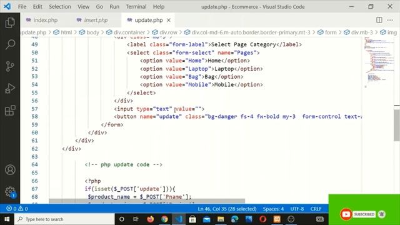Click the warnings count icon in status bar
Image resolution: width=400 pixels, height=225 pixels.
pos(21,209)
